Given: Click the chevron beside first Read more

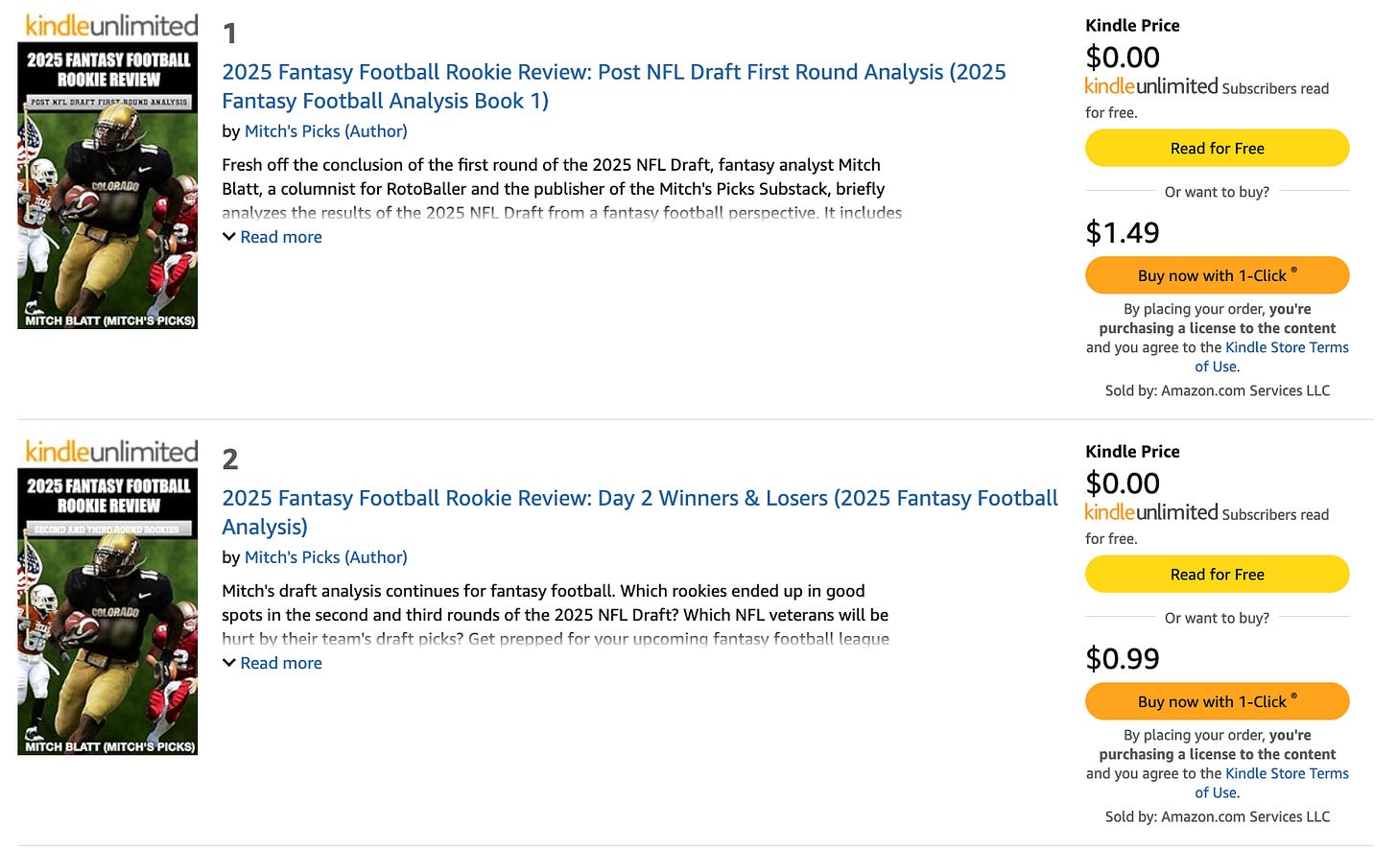Looking at the screenshot, I should coord(229,237).
